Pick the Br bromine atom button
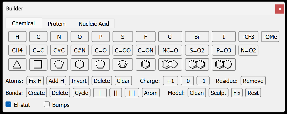 tap(197, 37)
